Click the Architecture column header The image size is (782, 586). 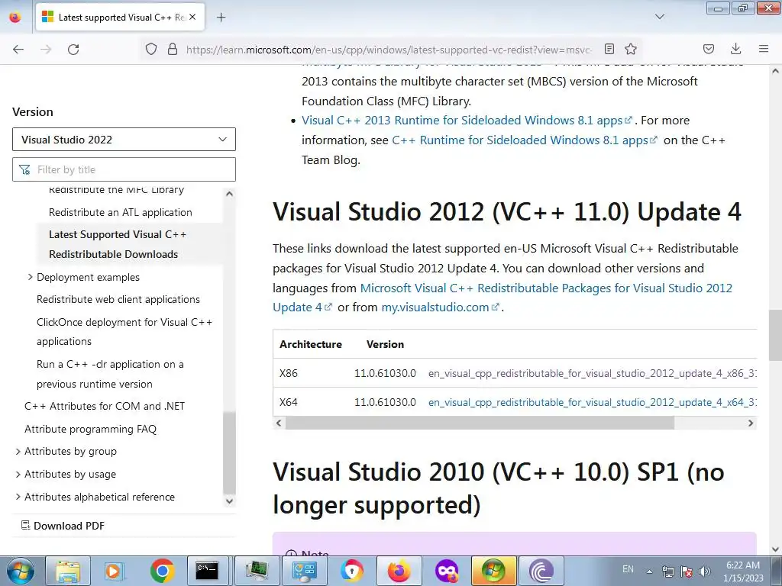pos(311,344)
